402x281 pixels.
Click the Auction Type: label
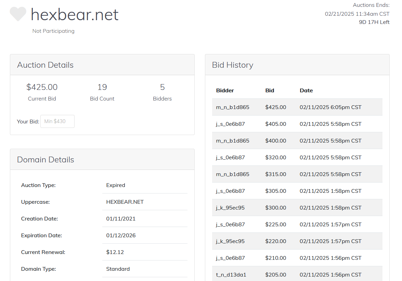pyautogui.click(x=38, y=185)
